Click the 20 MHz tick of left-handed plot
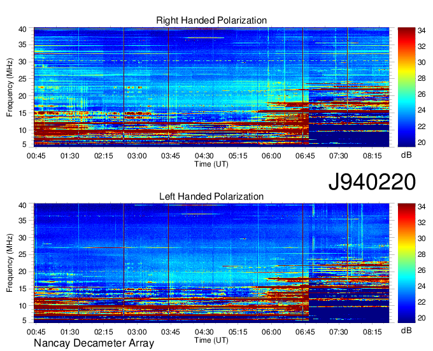Viewport: 433px width, 351px height. (22, 272)
